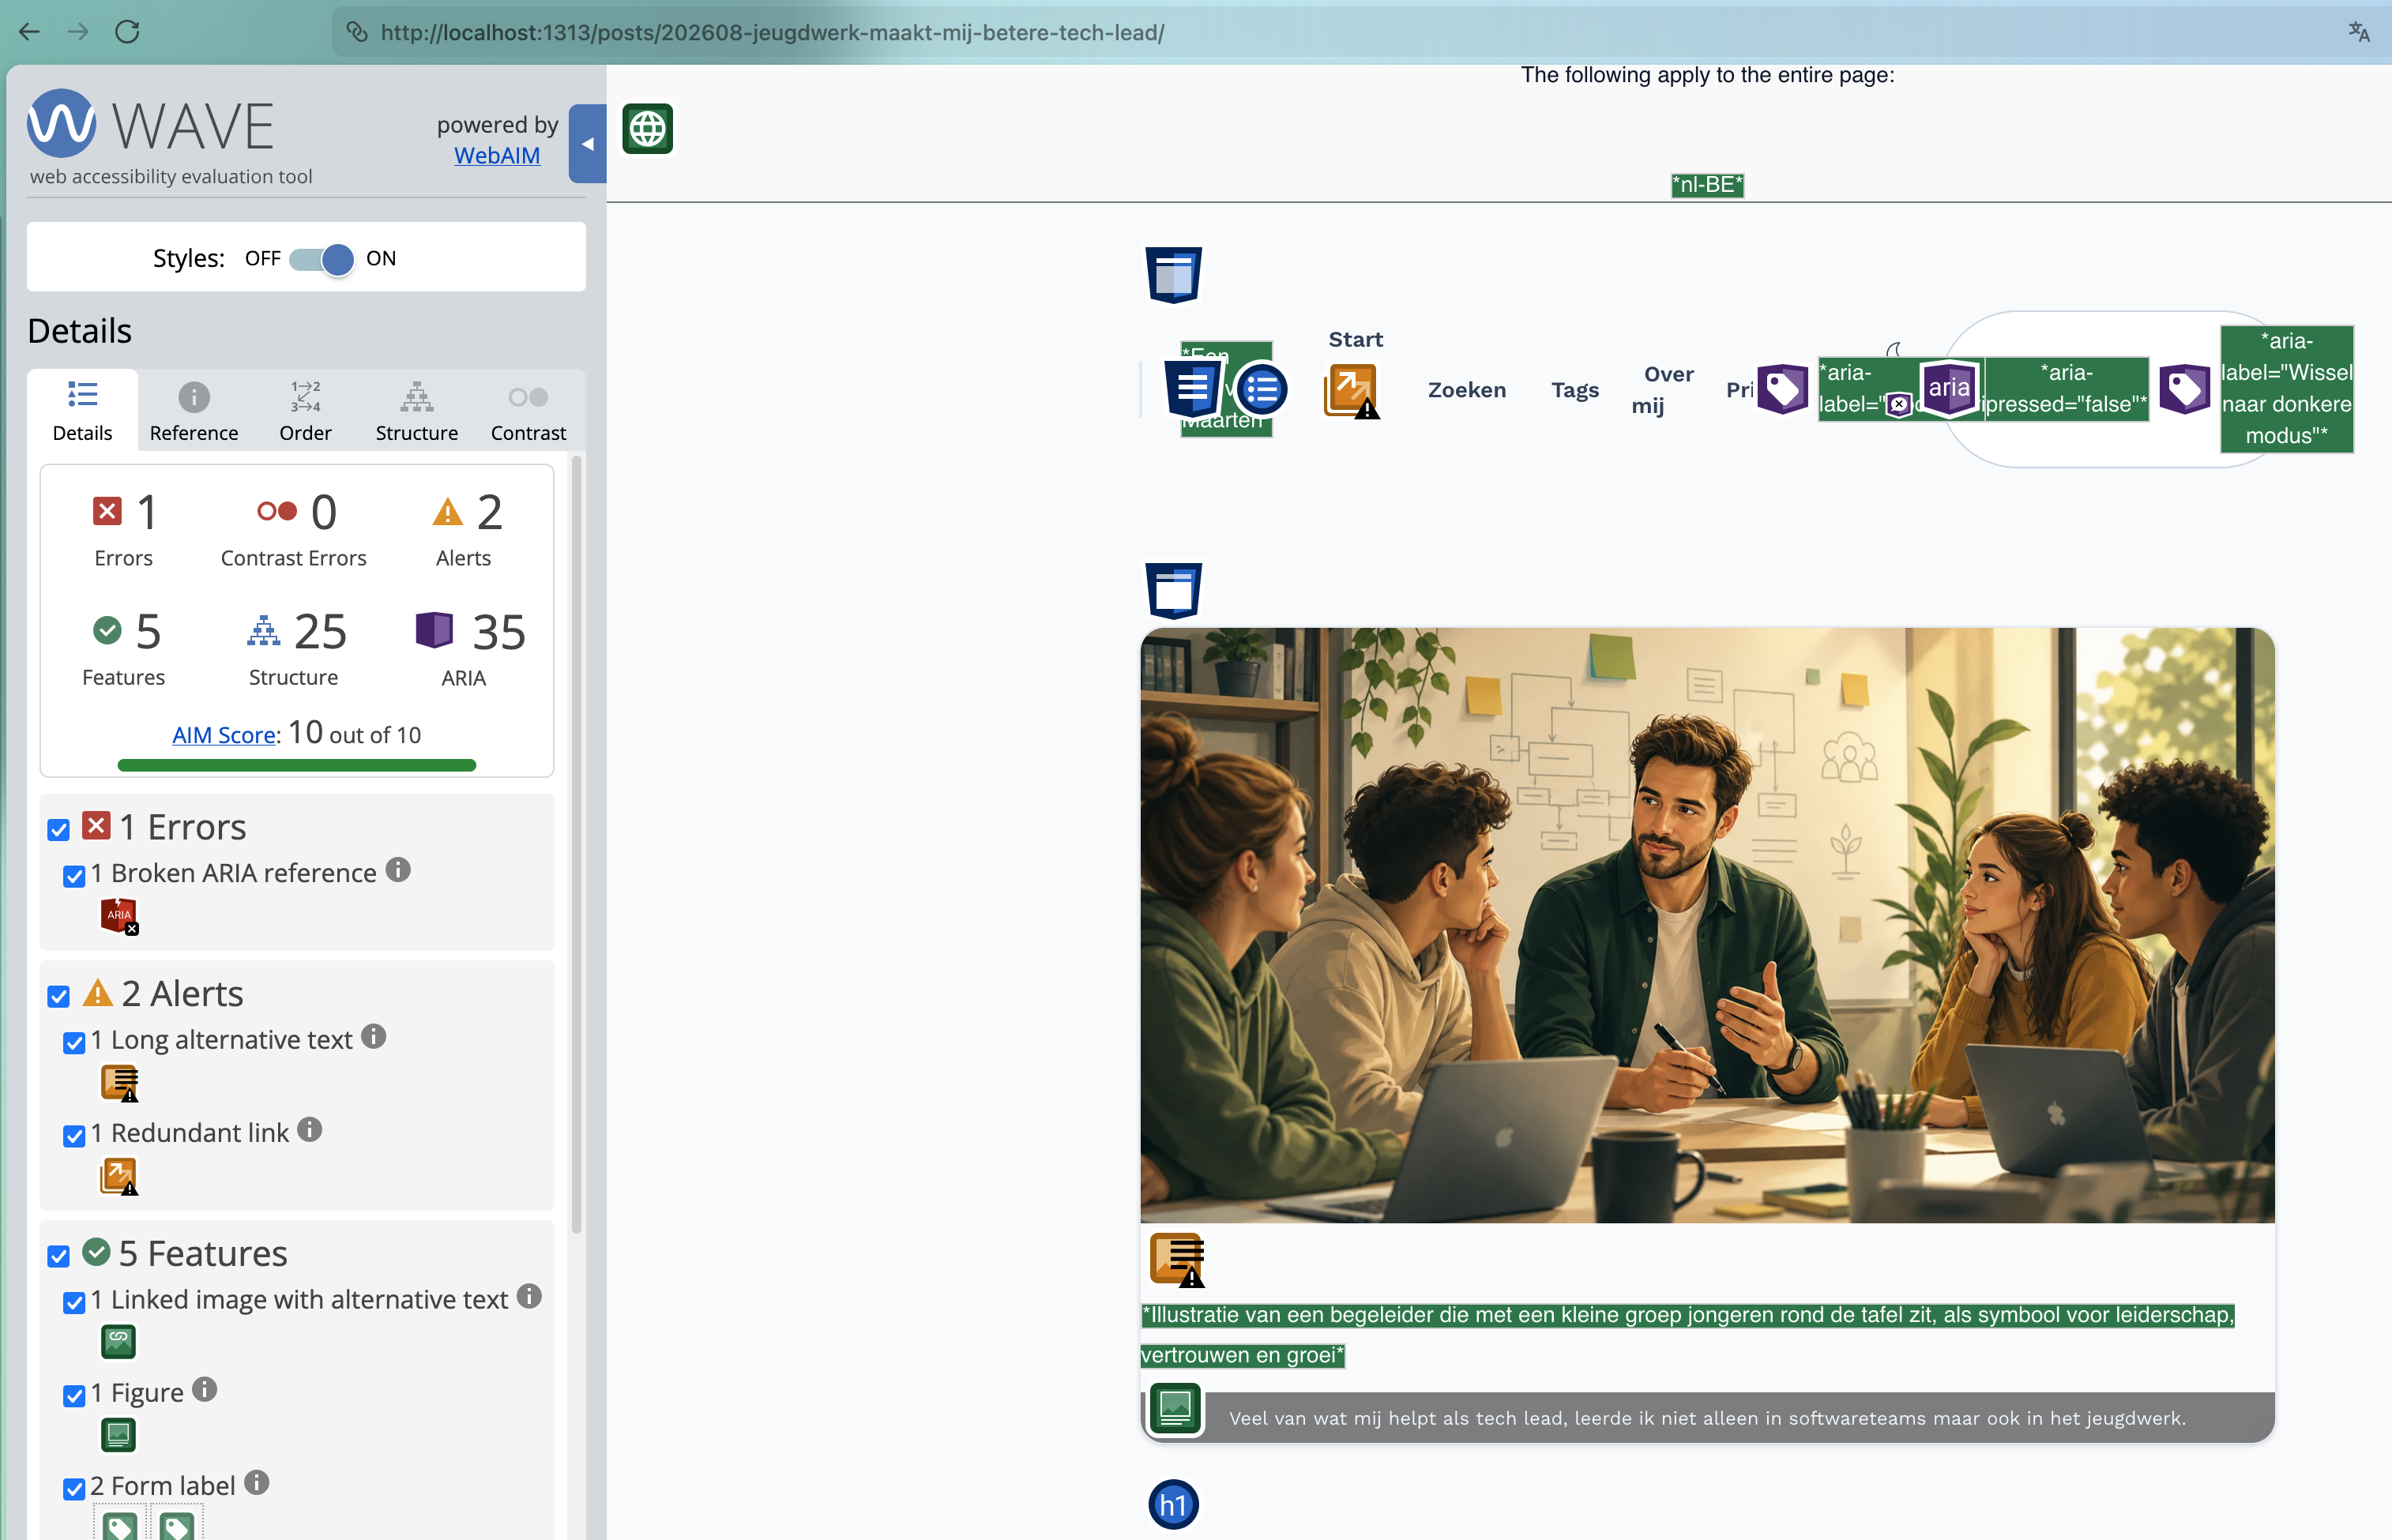The height and width of the screenshot is (1540, 2392).
Task: Switch to the Structure tab
Action: (417, 411)
